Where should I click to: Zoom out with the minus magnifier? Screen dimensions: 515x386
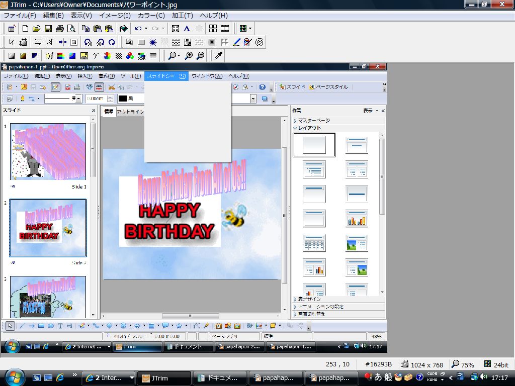point(200,56)
